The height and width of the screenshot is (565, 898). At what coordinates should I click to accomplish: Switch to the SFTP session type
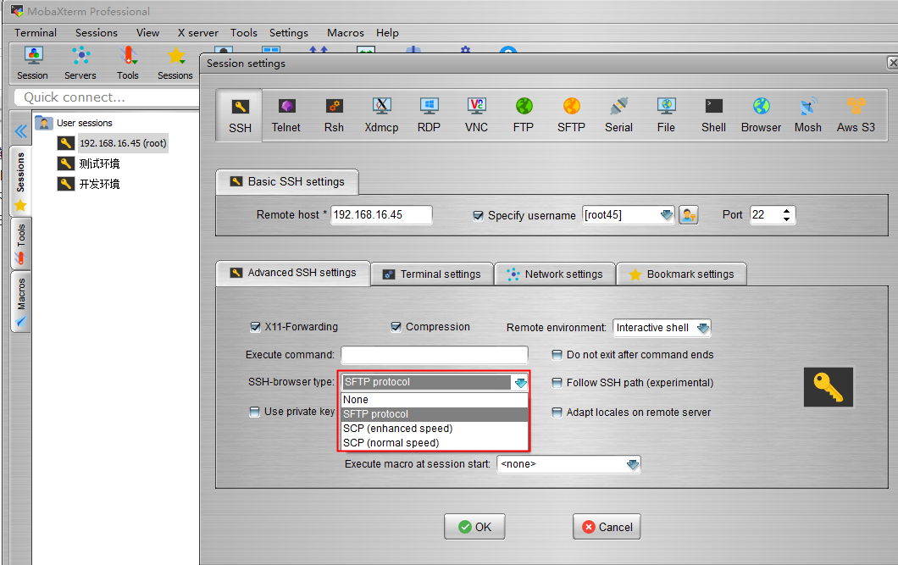[x=570, y=114]
